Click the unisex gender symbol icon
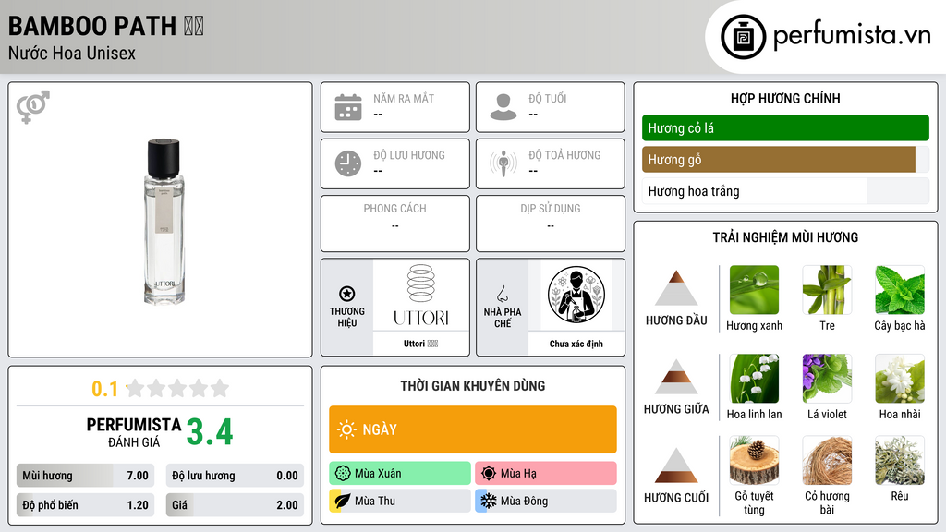Image resolution: width=946 pixels, height=532 pixels. [33, 107]
